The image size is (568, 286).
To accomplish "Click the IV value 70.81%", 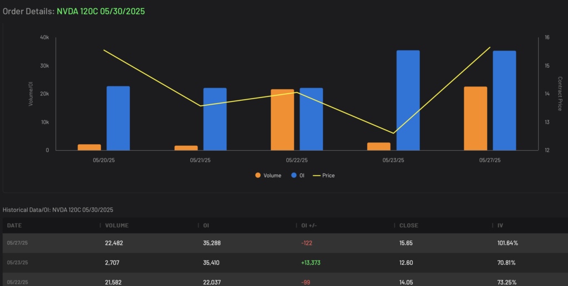I will click(x=506, y=263).
